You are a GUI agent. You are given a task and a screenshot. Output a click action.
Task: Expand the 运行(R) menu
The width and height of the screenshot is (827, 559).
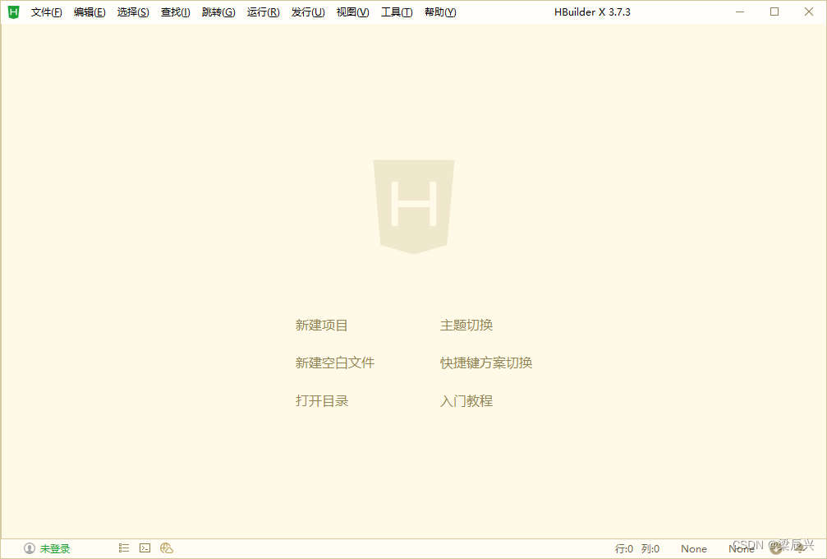pos(263,12)
